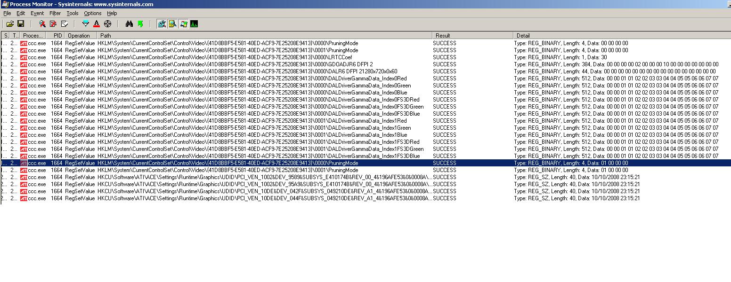Click the S. sequence column header

tap(6, 35)
